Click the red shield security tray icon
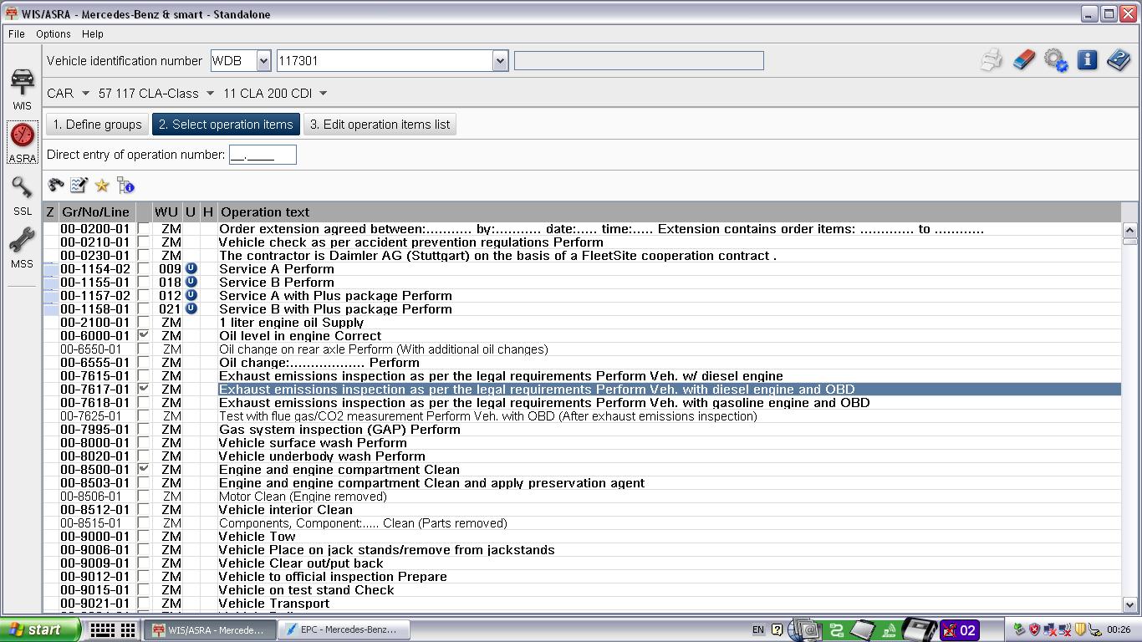The width and height of the screenshot is (1142, 642). tap(1034, 629)
